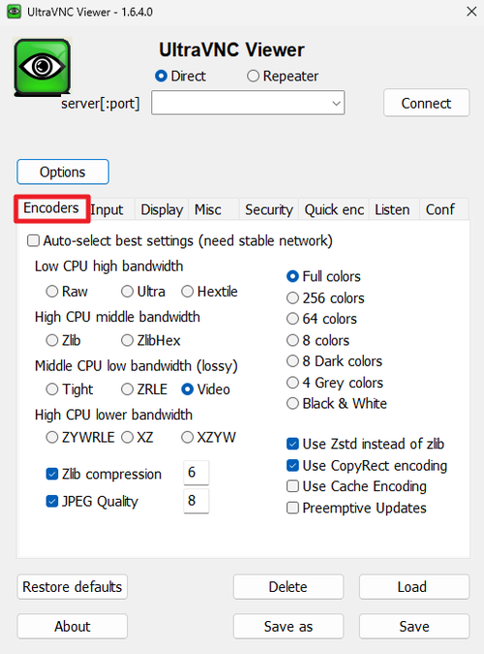Expand the server[:port] dropdown arrow
The image size is (484, 654).
[x=336, y=103]
